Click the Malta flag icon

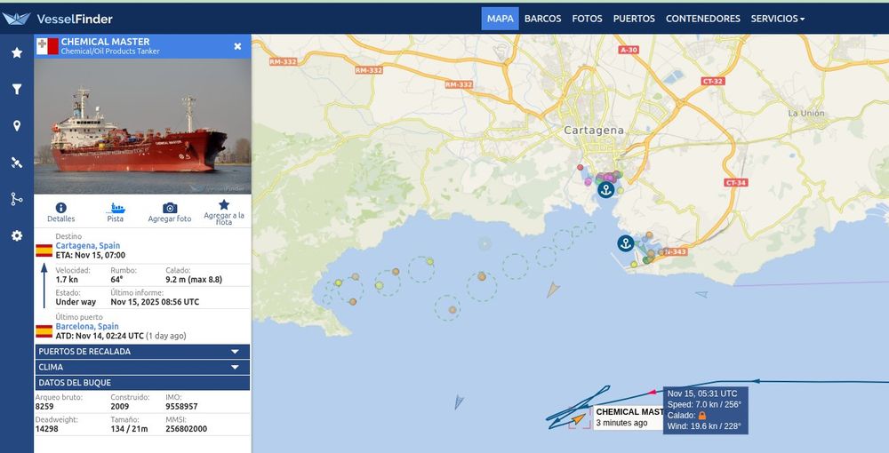[48, 46]
